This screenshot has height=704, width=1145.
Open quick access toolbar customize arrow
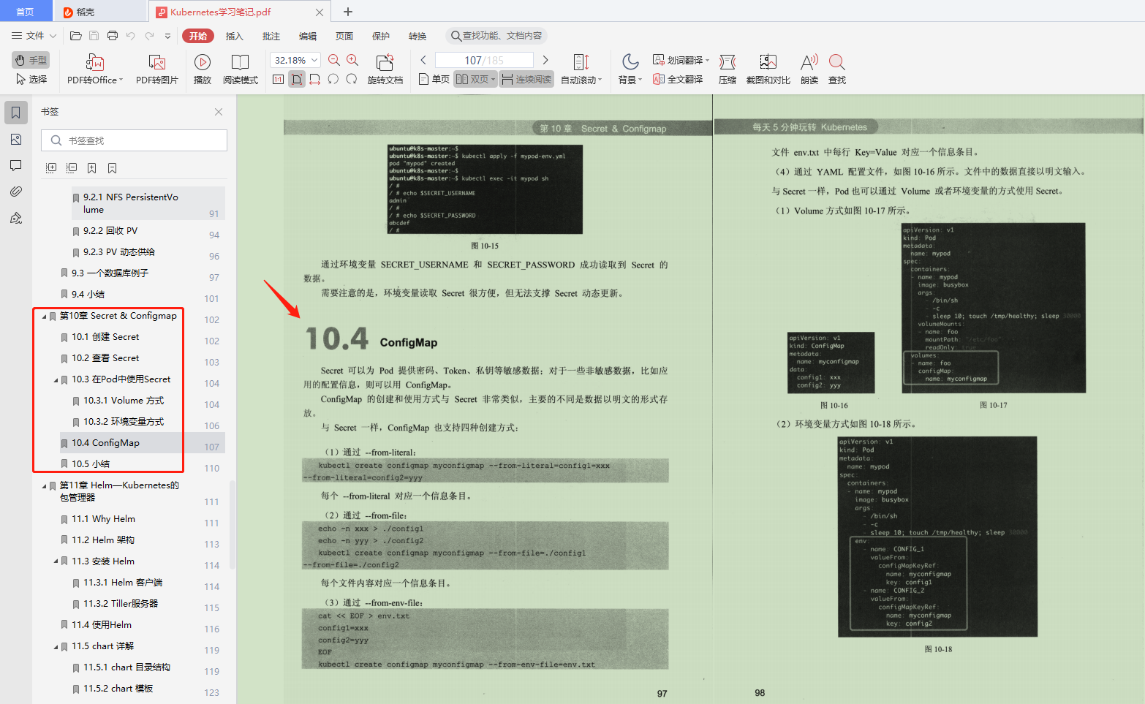tap(167, 36)
